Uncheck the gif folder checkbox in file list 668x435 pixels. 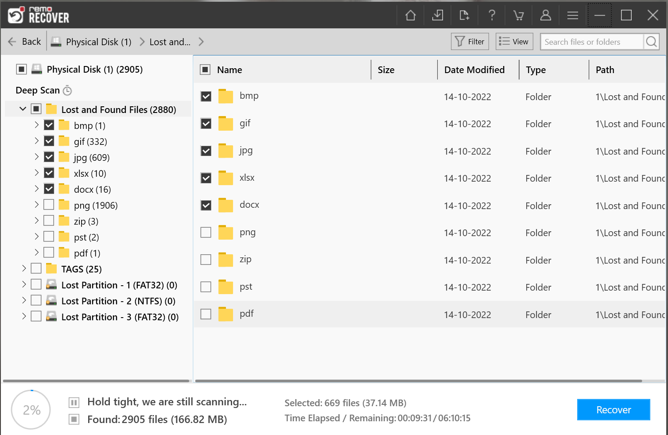coord(206,124)
